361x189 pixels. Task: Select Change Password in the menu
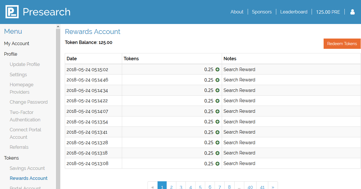click(29, 102)
